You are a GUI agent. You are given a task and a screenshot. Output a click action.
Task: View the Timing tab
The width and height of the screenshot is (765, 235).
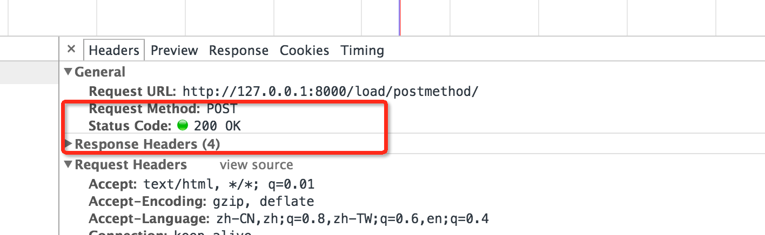tap(362, 50)
